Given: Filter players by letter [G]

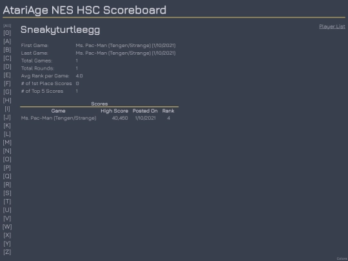Looking at the screenshot, I should (7, 92).
